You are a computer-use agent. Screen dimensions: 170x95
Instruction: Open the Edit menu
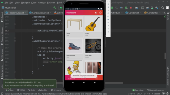11,3
